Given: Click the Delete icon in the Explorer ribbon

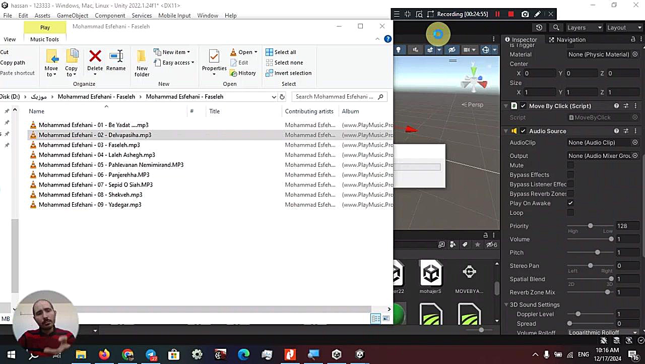Looking at the screenshot, I should (x=95, y=56).
